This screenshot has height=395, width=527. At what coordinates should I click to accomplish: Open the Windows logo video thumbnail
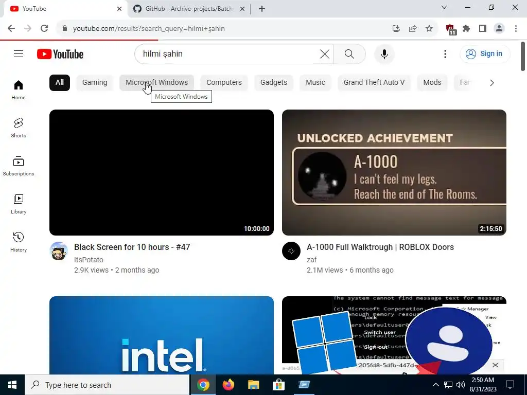click(x=394, y=335)
